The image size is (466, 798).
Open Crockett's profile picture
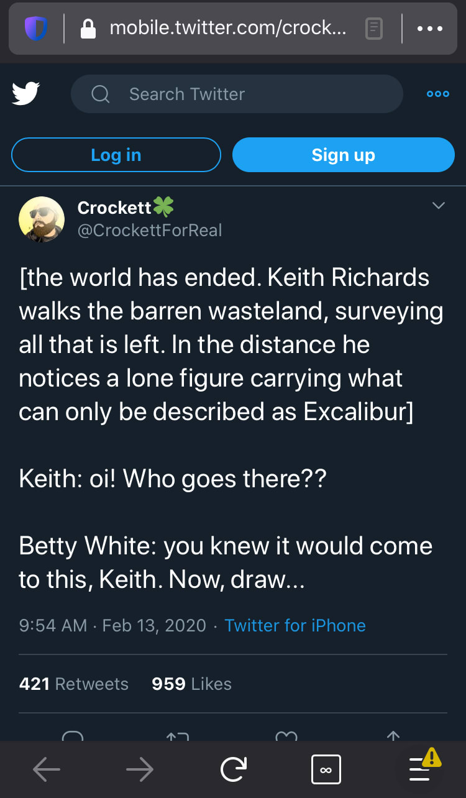pyautogui.click(x=42, y=219)
